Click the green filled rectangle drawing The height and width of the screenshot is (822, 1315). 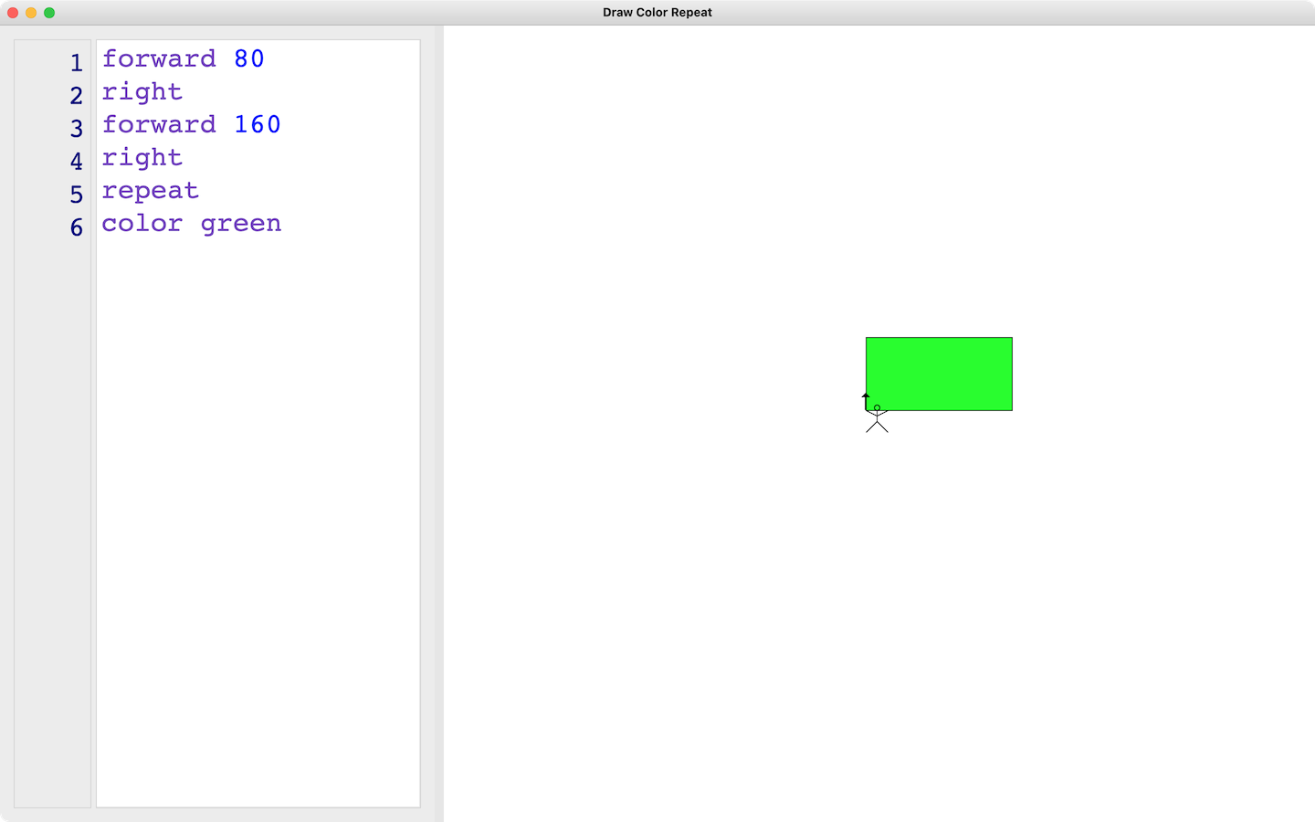[939, 374]
